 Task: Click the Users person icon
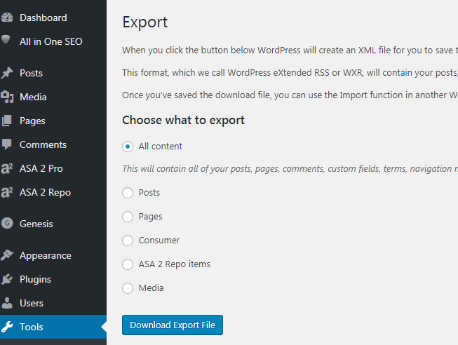tap(7, 303)
